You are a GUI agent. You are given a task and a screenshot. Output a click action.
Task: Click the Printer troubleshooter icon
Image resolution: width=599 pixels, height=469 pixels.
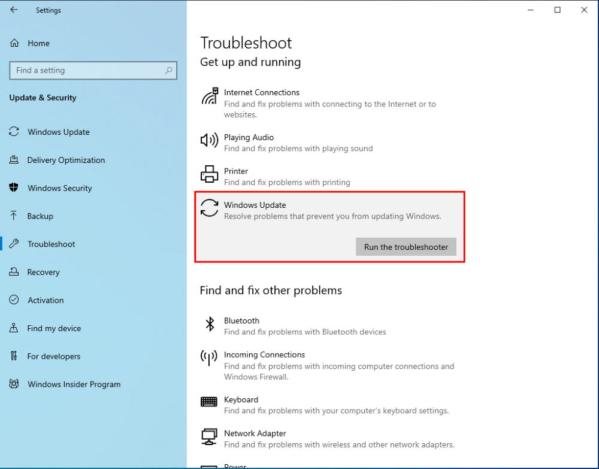tap(209, 174)
